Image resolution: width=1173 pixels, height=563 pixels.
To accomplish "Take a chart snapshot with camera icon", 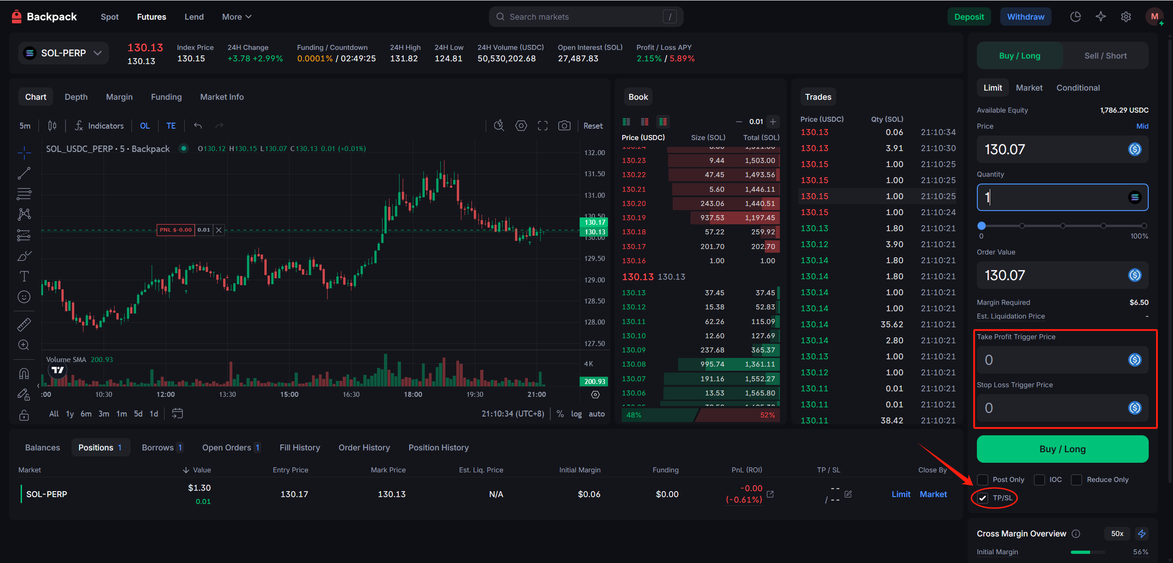I will click(564, 125).
